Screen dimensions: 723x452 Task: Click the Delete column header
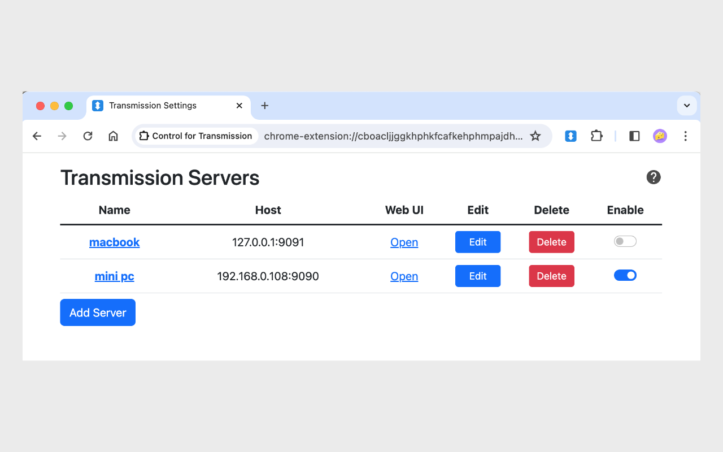(552, 210)
